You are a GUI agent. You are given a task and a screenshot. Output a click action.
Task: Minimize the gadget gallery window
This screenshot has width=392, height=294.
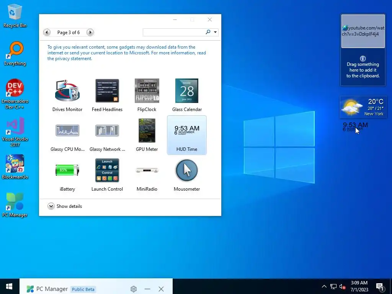point(175,20)
